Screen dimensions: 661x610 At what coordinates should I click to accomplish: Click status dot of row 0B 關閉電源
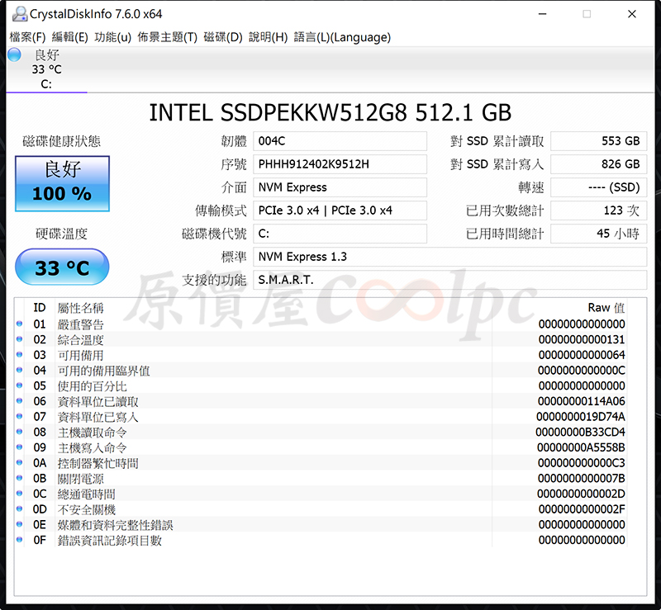(19, 478)
